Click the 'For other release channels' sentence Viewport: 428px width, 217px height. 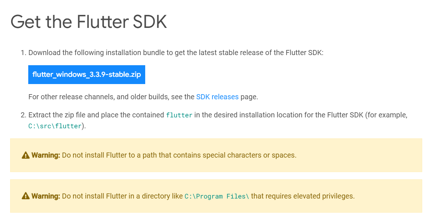(143, 97)
